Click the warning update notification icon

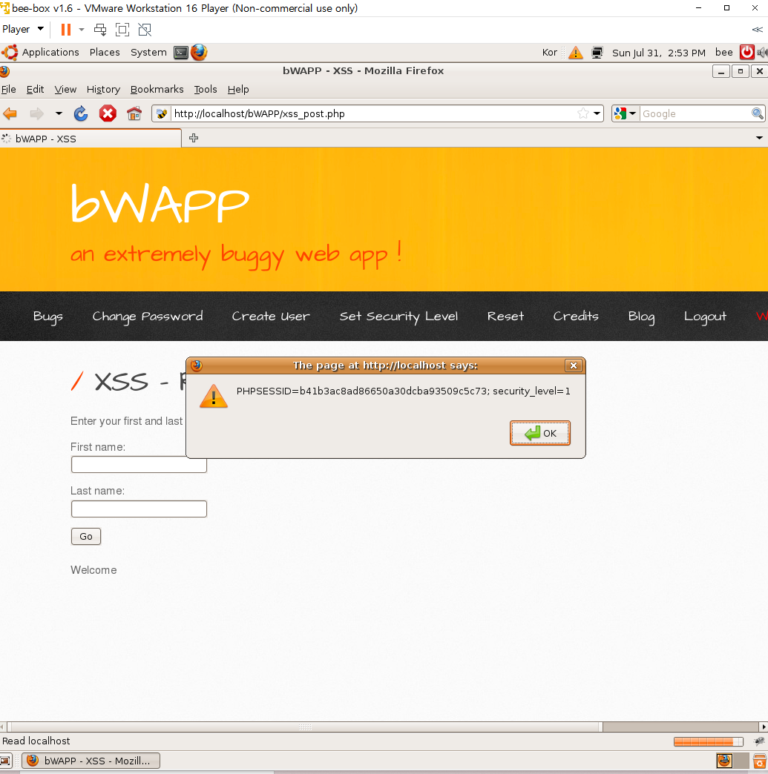click(x=575, y=53)
